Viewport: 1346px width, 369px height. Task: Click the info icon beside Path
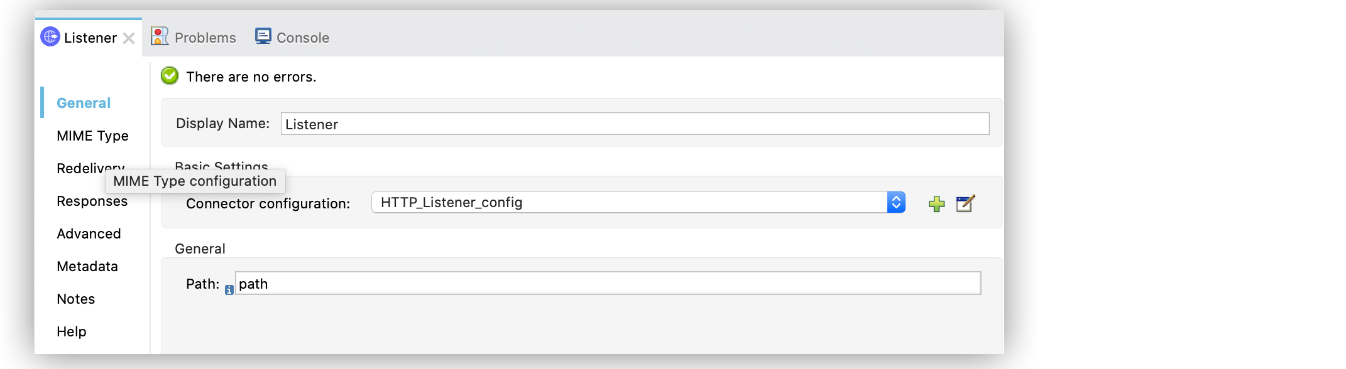[229, 290]
